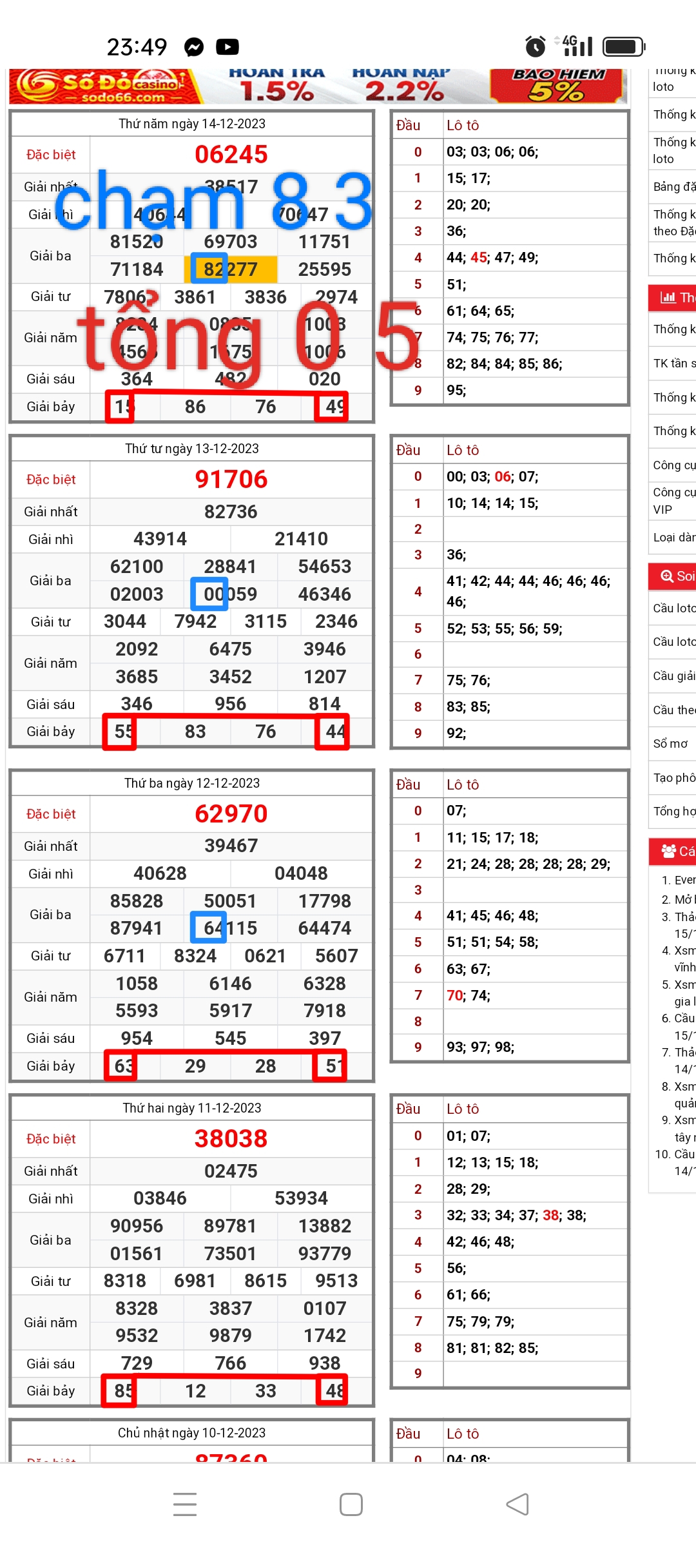The width and height of the screenshot is (696, 1547).
Task: Click the red chart header icon in sidebar
Action: (668, 297)
